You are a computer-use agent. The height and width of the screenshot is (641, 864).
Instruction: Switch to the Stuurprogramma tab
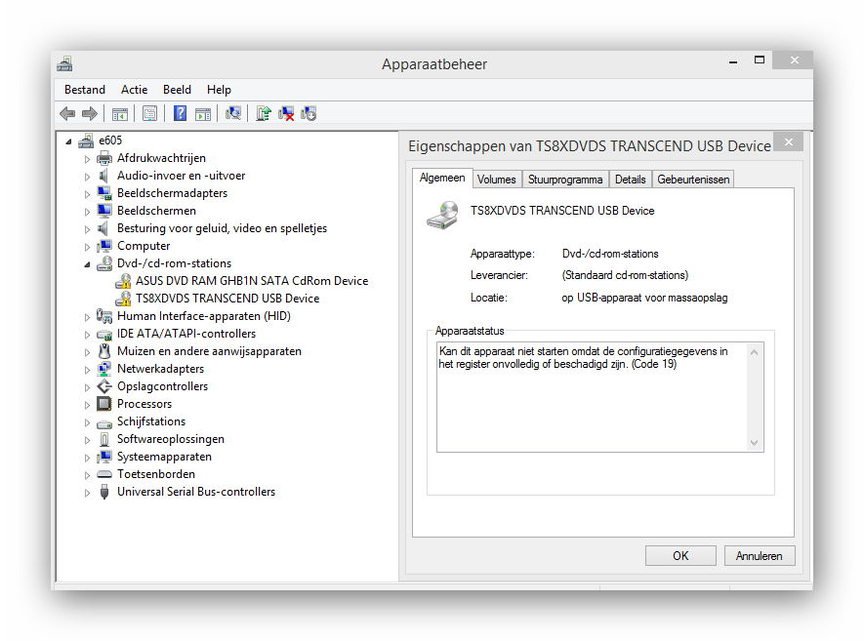pyautogui.click(x=565, y=180)
